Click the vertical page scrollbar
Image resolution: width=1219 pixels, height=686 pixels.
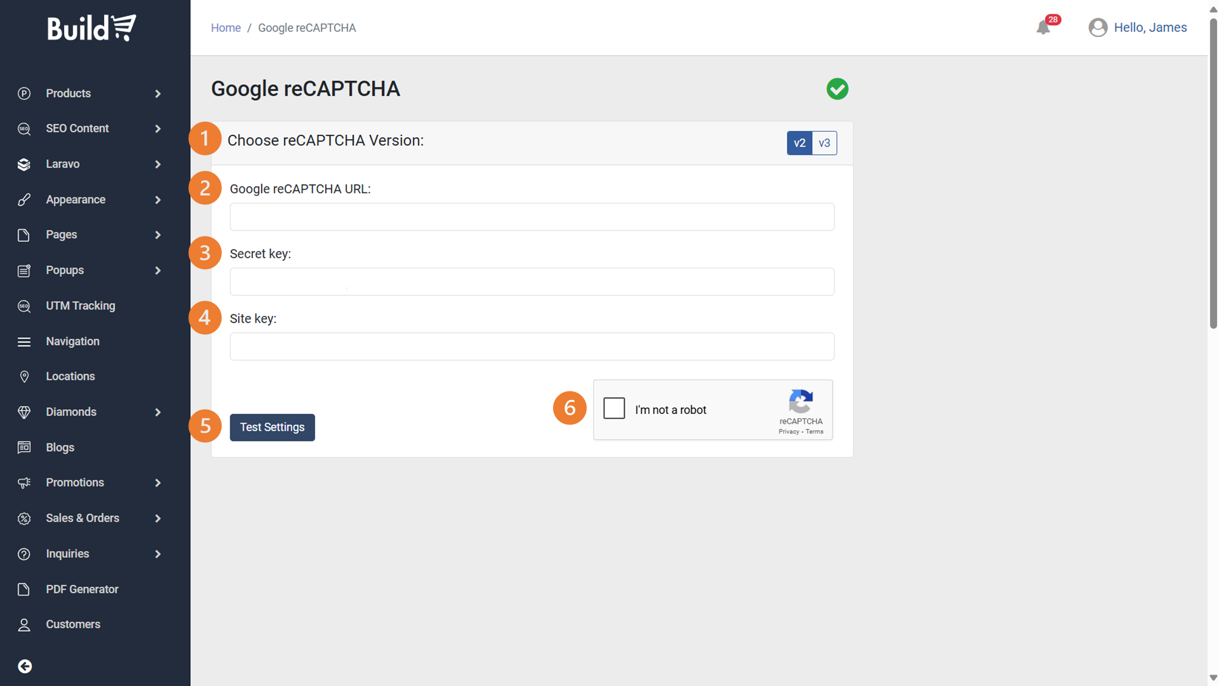1213,174
